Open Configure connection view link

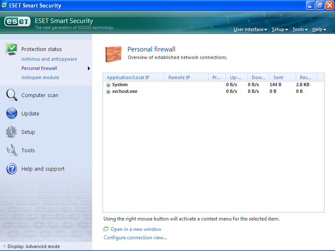135,237
